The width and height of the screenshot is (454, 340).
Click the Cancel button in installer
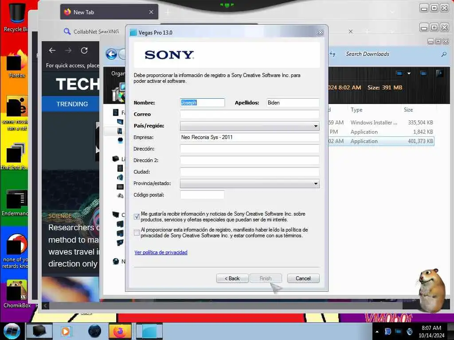[303, 278]
